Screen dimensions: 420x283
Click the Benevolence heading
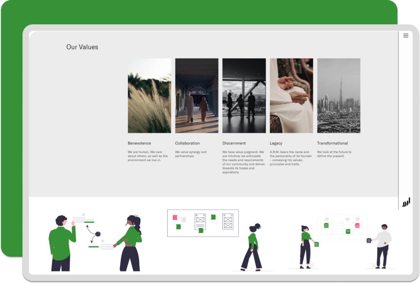[139, 143]
